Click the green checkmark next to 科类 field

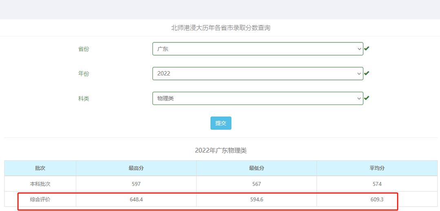367,98
